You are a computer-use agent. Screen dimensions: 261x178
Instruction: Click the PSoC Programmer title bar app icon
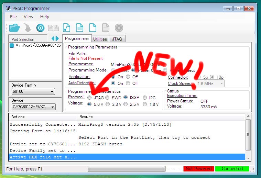tap(8, 8)
